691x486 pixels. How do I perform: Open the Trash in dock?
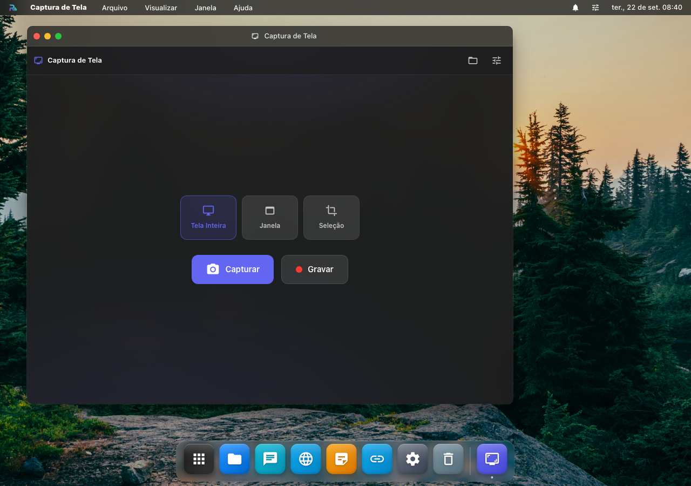449,459
